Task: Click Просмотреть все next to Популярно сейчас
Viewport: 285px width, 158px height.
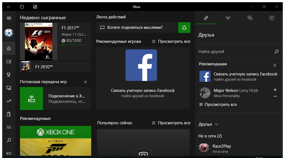Action: (171, 123)
